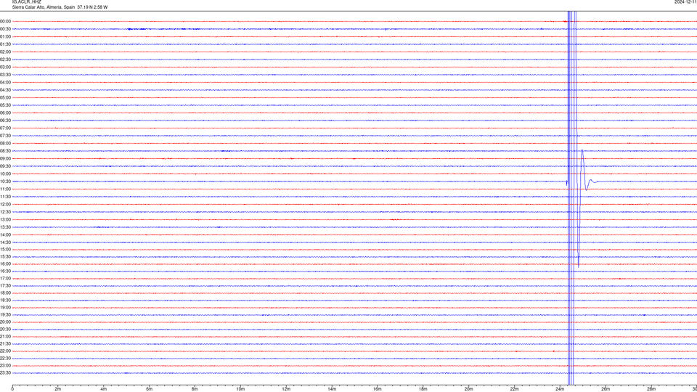Select the 01:30 trace time label
The image size is (697, 392).
click(x=5, y=44)
